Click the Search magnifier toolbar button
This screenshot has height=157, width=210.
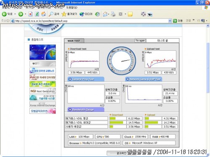click(54, 14)
